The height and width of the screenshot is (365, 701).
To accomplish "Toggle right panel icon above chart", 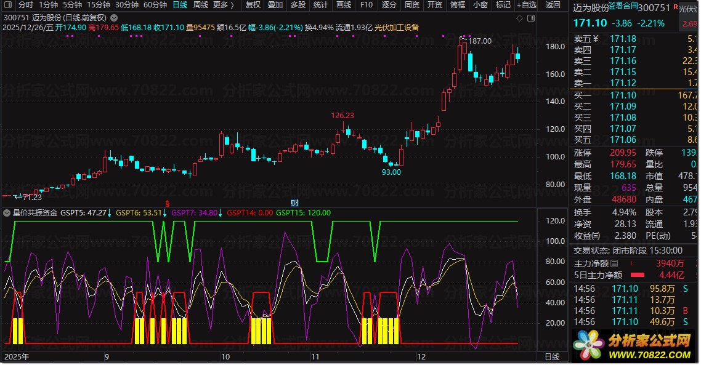I will pyautogui.click(x=531, y=18).
